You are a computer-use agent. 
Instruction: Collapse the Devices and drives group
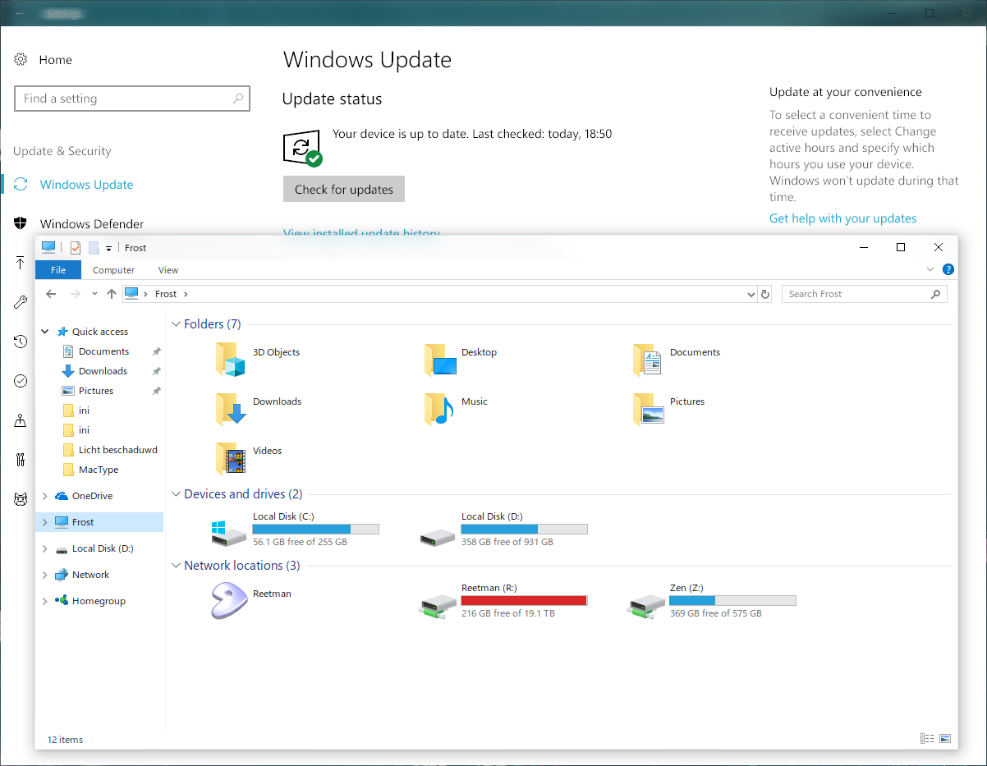point(175,494)
